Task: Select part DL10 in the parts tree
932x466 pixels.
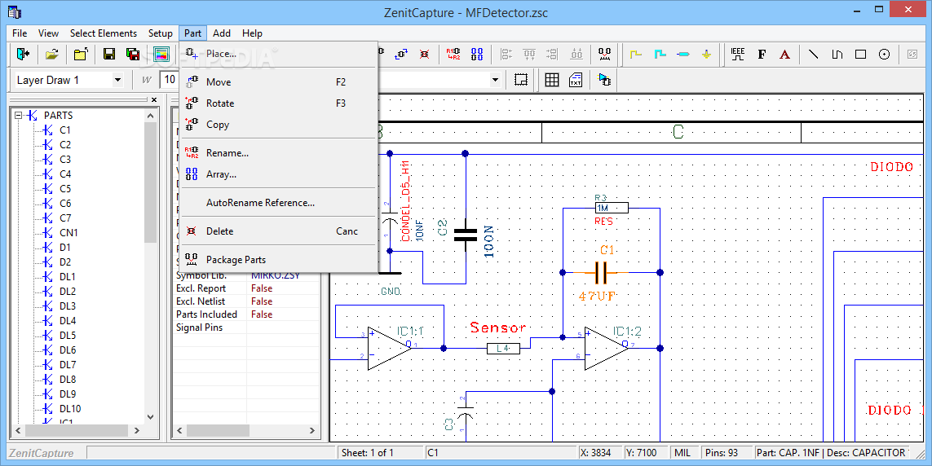Action: click(70, 408)
